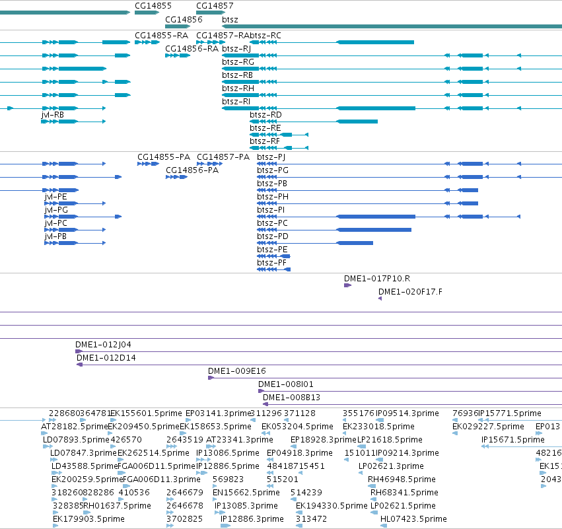
Task: Click the btsz gene label
Action: pos(230,19)
